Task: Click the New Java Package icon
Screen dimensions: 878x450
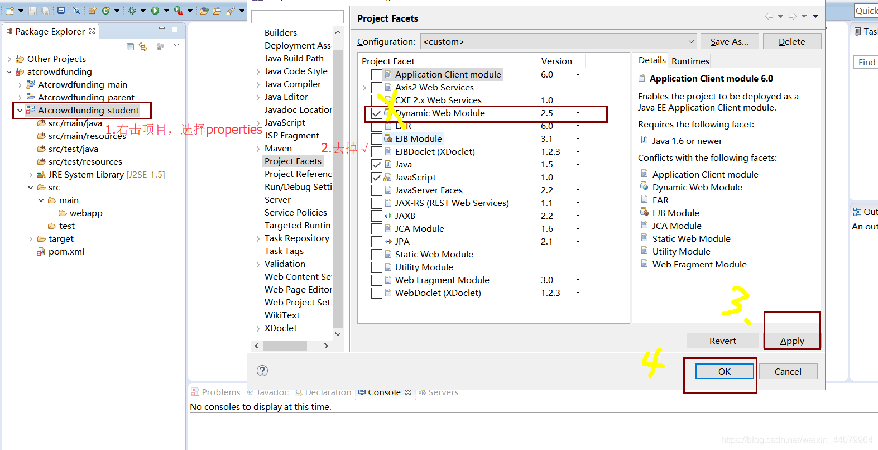Action: coord(92,11)
